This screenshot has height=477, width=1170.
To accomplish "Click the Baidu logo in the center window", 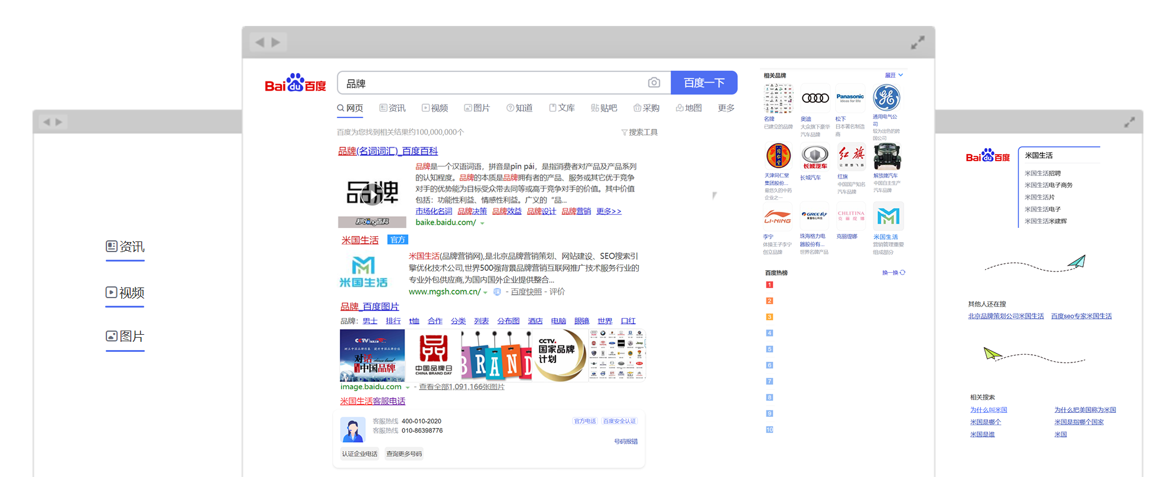I will [295, 83].
